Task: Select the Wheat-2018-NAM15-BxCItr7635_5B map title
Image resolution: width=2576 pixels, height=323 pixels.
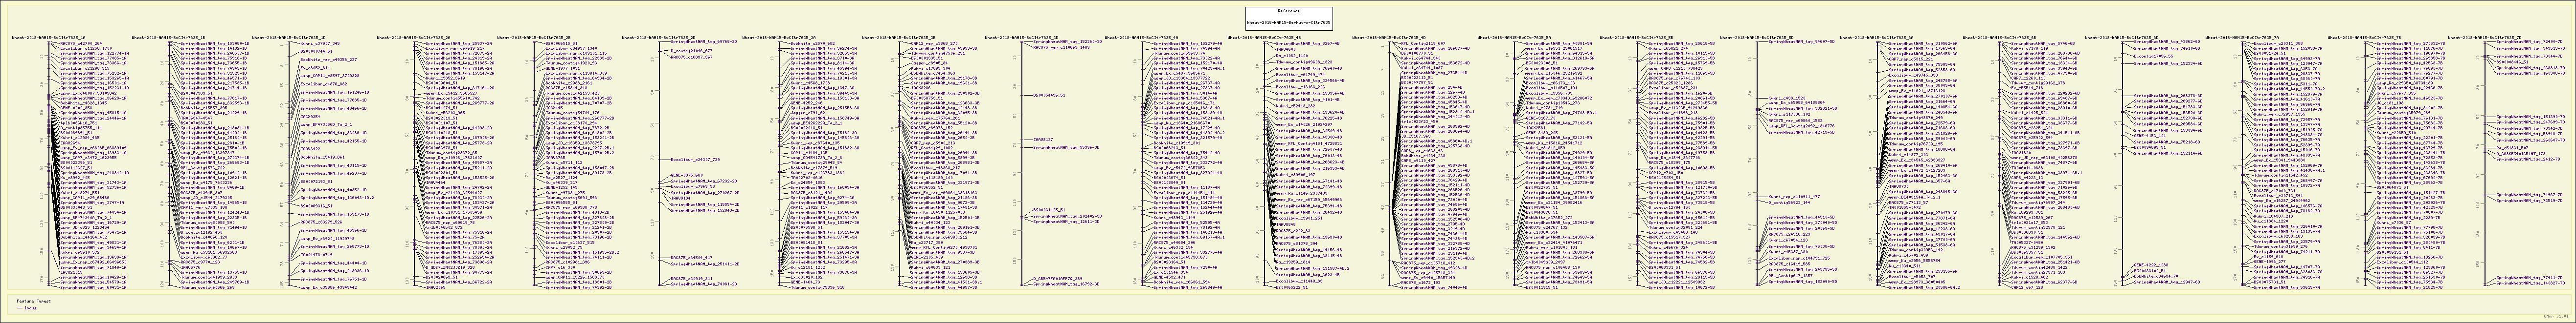Action: click(x=1636, y=36)
